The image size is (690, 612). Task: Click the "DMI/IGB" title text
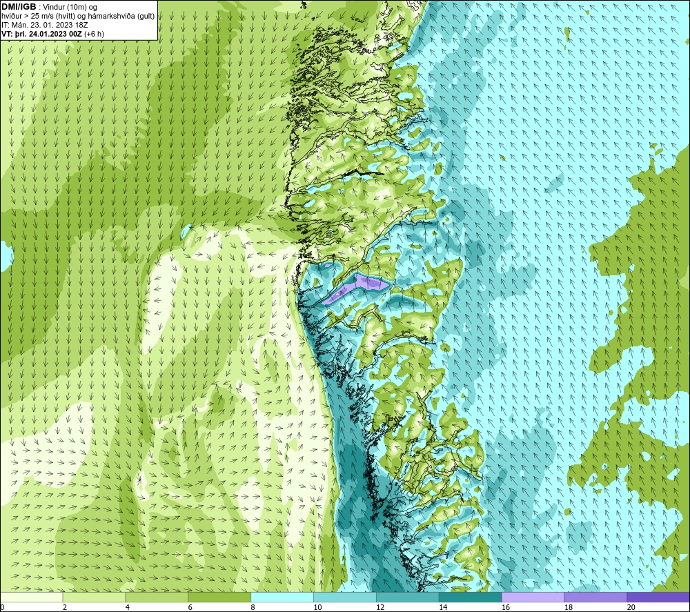[x=19, y=7]
